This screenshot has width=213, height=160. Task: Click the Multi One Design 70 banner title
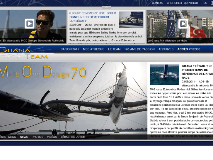point(43,72)
